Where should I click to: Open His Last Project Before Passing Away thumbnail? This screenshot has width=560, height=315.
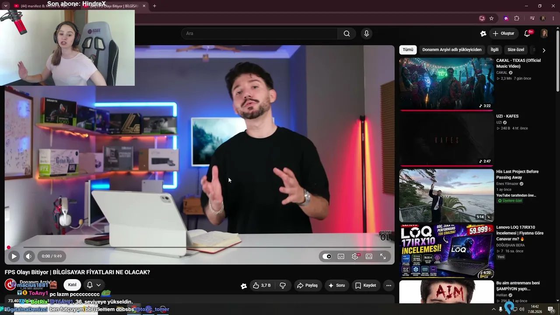coord(446,195)
